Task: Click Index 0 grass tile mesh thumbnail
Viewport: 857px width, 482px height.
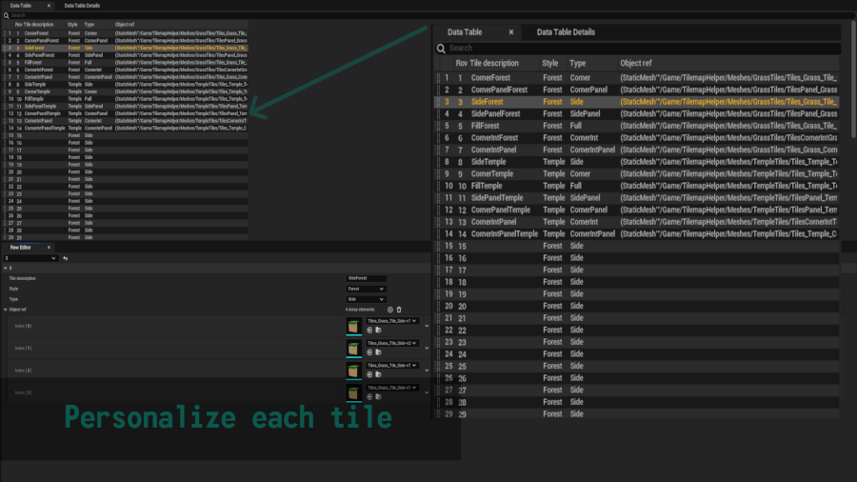Action: pos(354,326)
